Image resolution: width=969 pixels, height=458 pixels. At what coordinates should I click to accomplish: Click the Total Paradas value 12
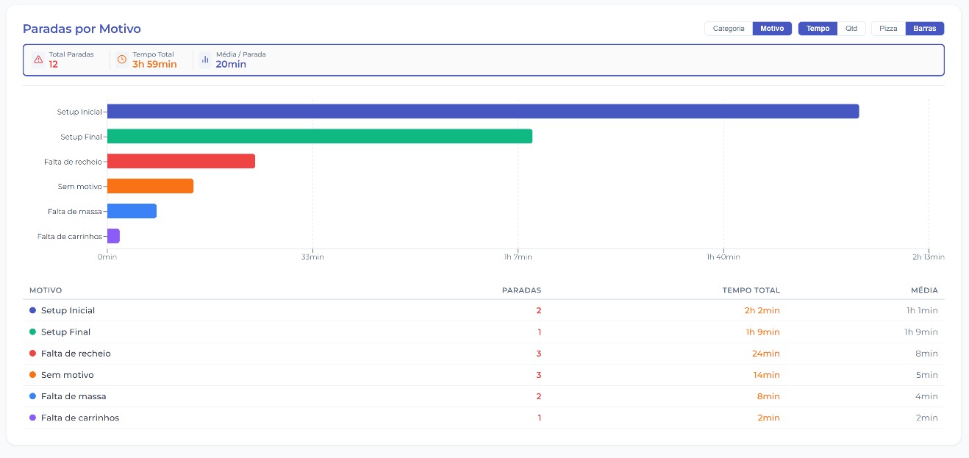(x=54, y=64)
